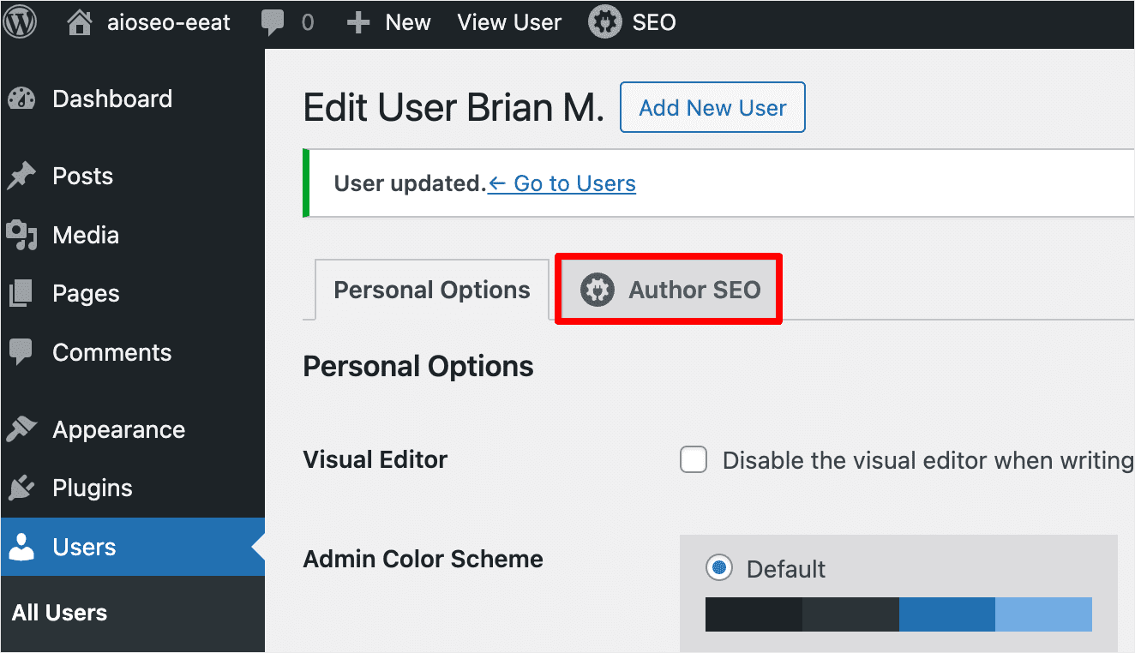Click the Add New User button
Image resolution: width=1135 pixels, height=653 pixels.
tap(712, 107)
